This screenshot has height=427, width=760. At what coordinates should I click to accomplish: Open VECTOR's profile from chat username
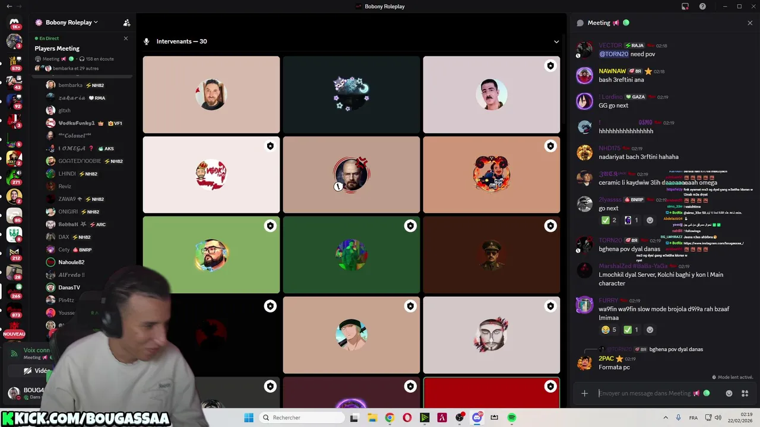(610, 45)
